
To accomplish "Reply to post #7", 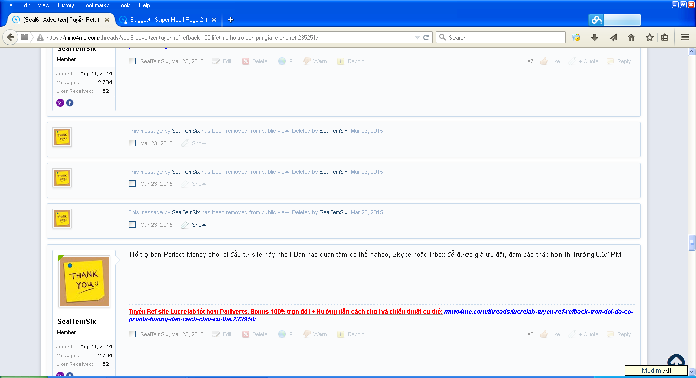I will pyautogui.click(x=619, y=61).
